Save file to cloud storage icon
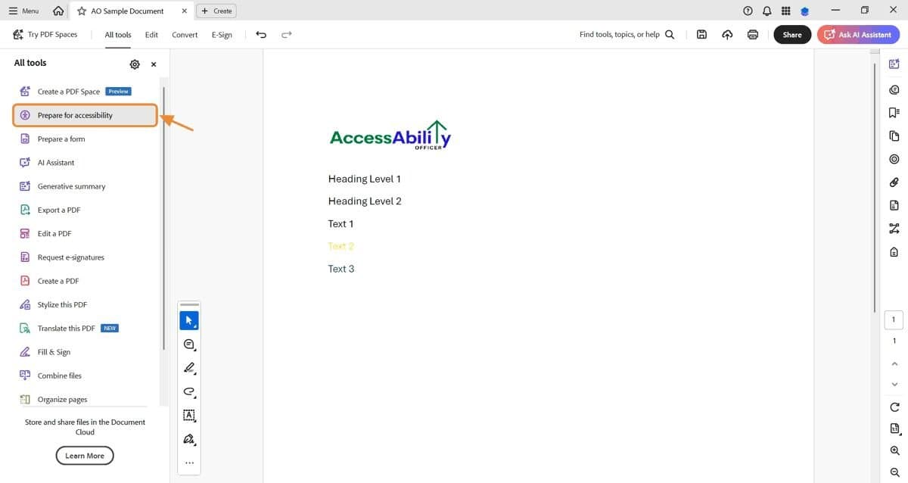 coord(727,34)
